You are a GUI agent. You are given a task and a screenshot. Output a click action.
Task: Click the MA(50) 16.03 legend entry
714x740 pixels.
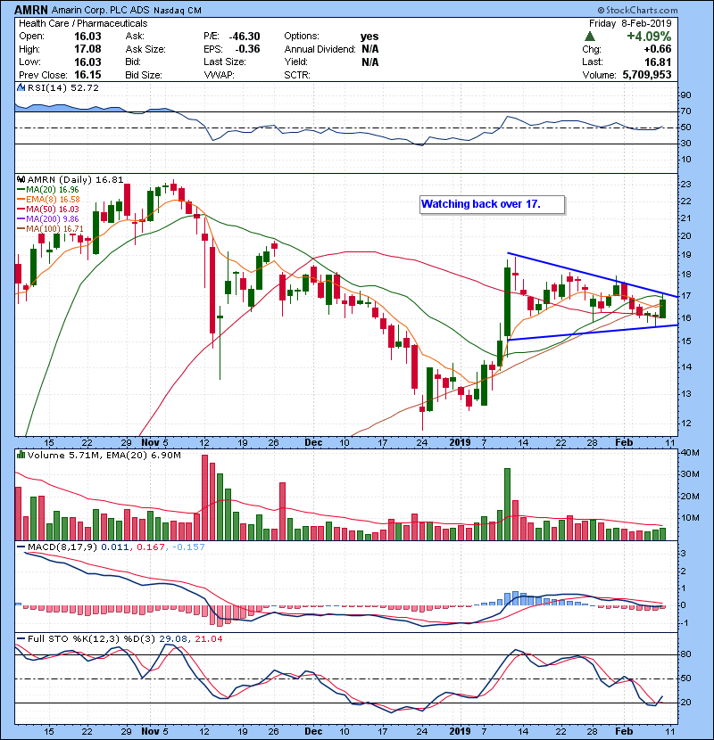click(x=48, y=209)
